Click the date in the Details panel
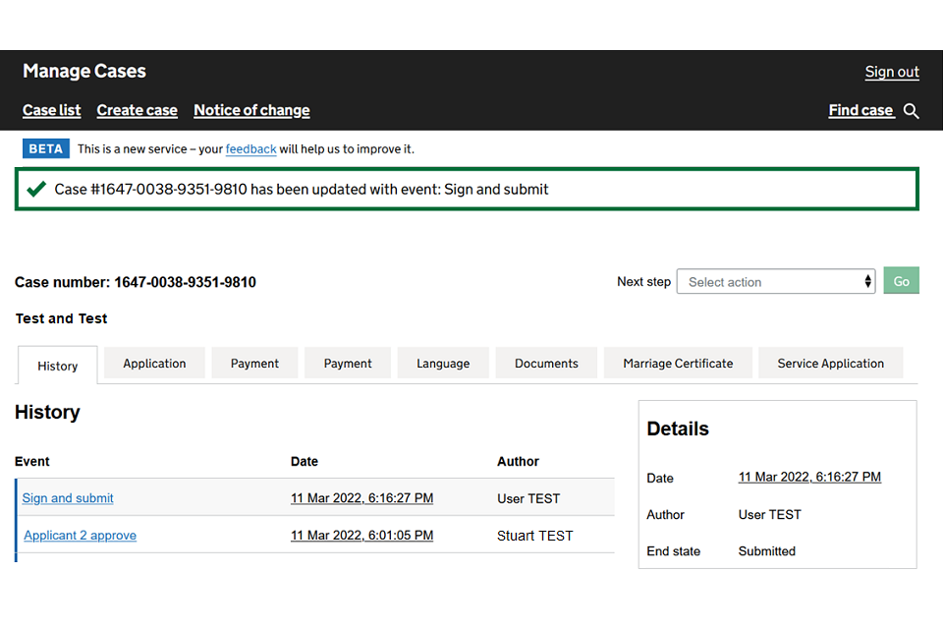943x629 pixels. (x=809, y=477)
